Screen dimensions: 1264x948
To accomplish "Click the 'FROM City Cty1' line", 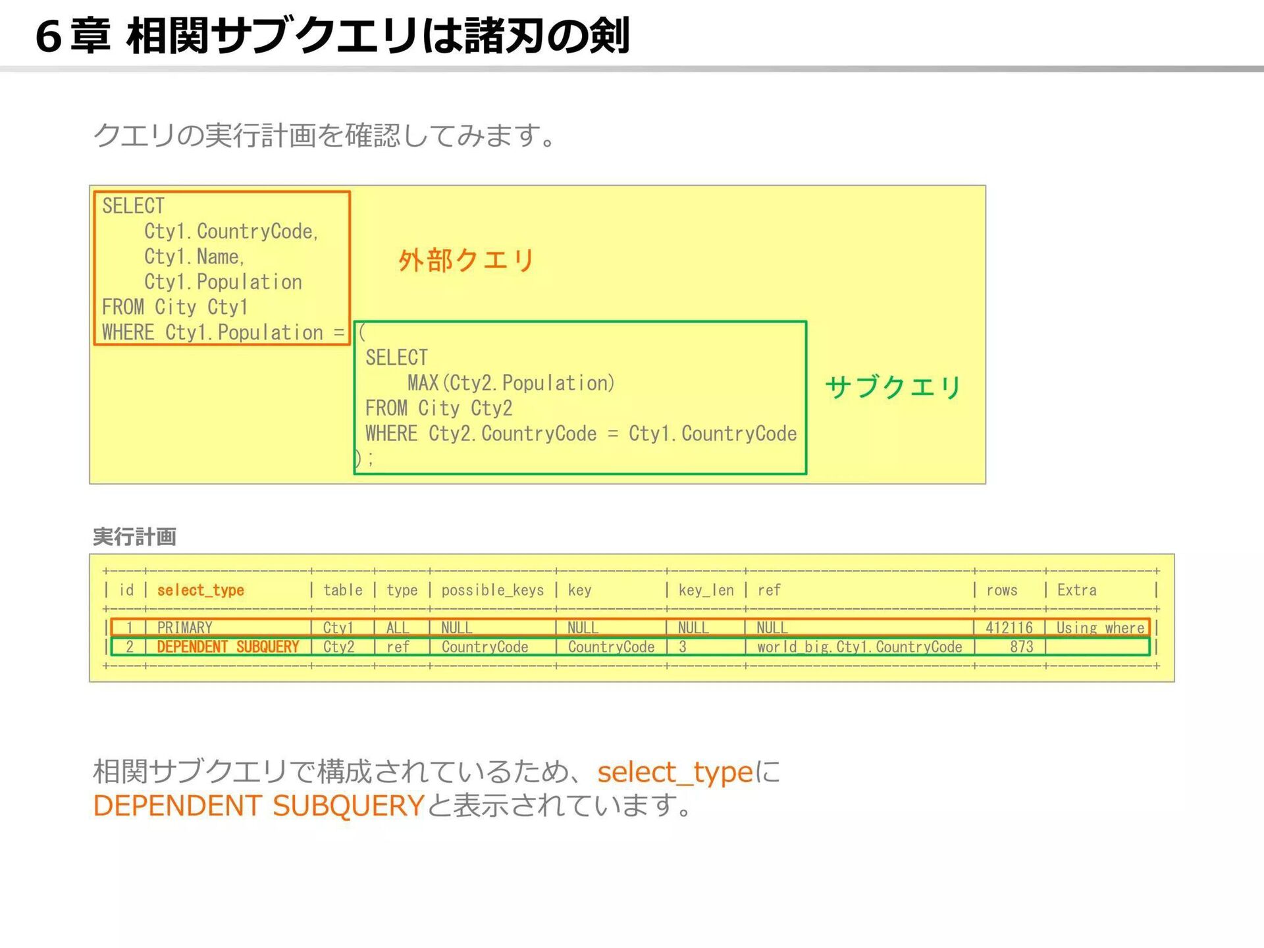I will (x=174, y=307).
